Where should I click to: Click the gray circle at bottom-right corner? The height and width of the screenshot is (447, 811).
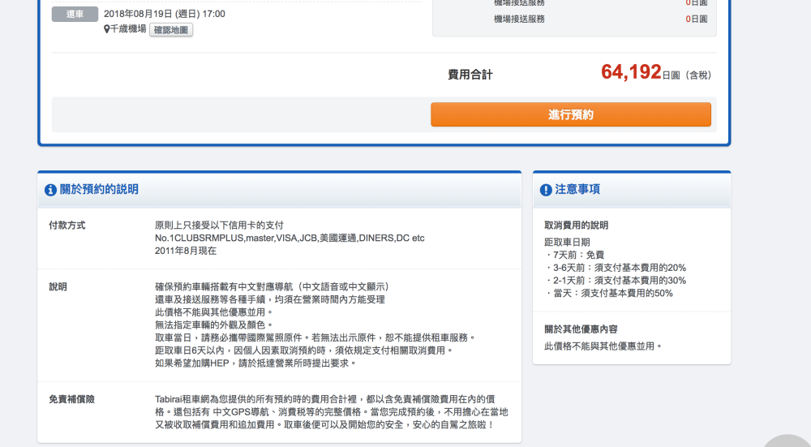(x=788, y=441)
